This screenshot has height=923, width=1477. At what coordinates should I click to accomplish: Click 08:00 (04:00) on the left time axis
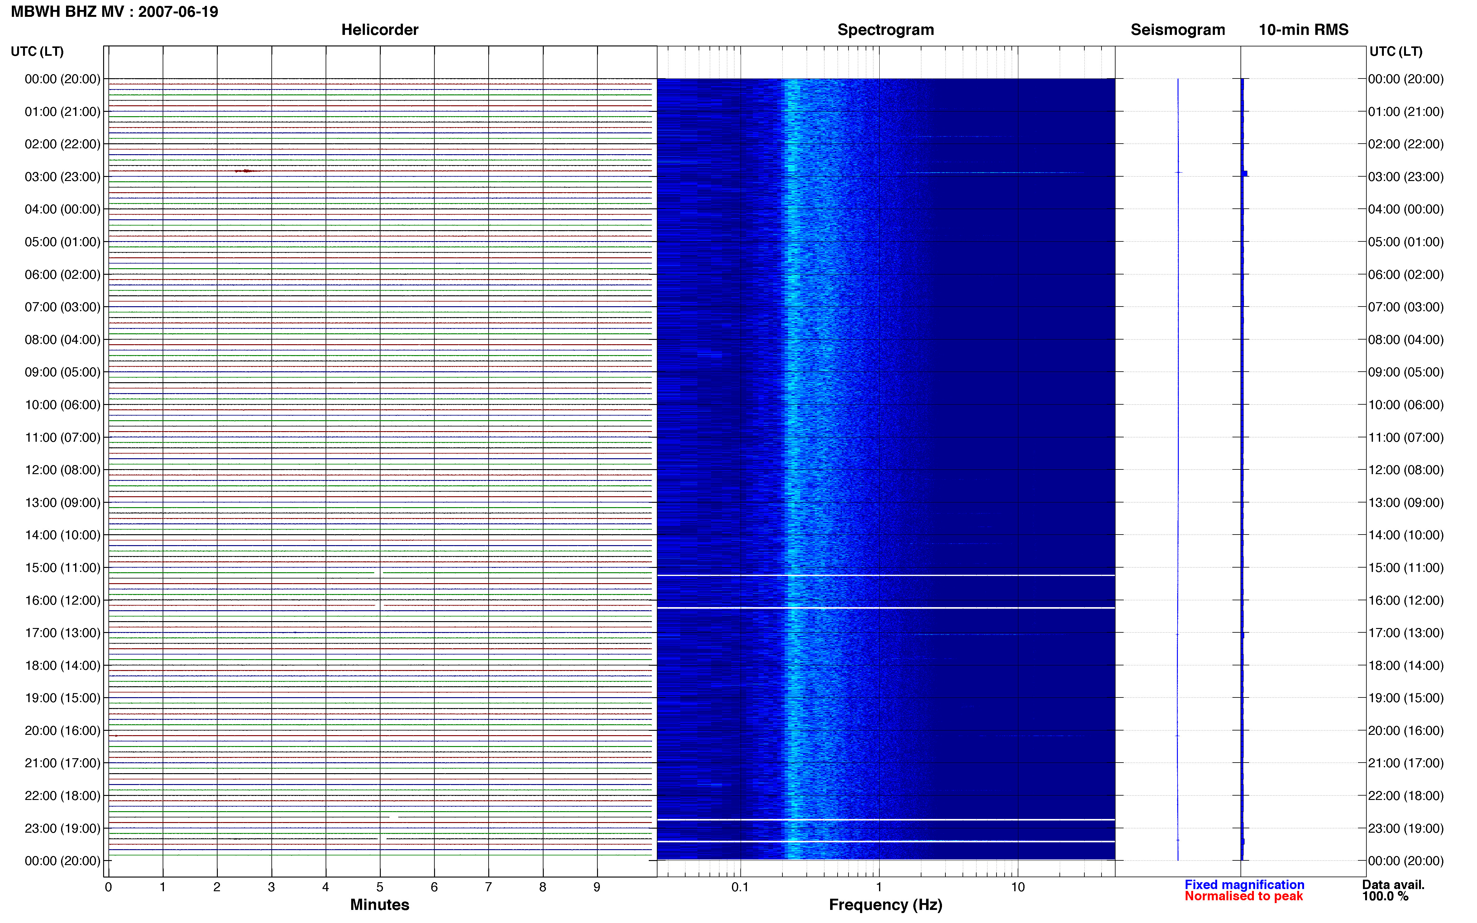(62, 340)
